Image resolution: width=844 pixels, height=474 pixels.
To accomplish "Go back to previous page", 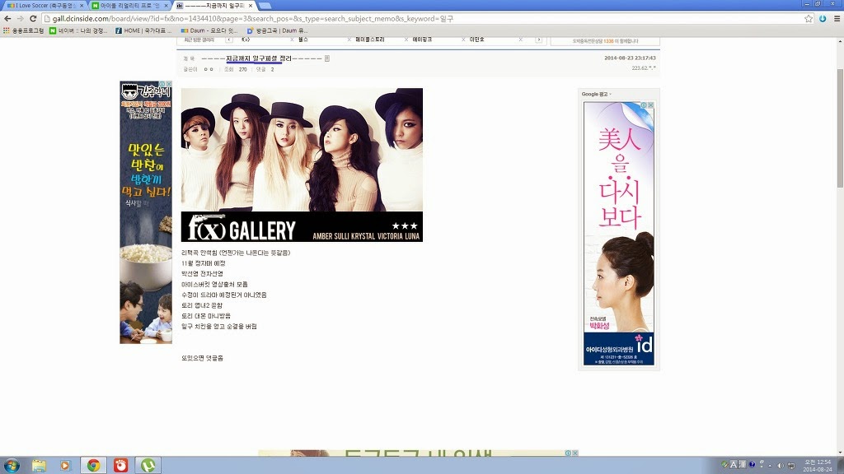I will pyautogui.click(x=7, y=19).
